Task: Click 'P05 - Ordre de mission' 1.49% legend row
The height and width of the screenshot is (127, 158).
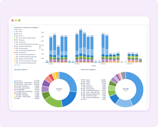Action: (93, 96)
